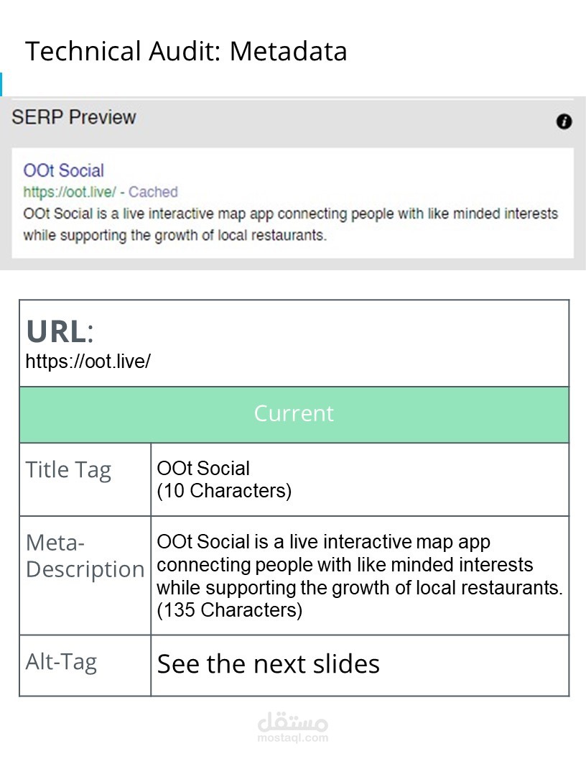Click the URL heading in the table

coord(60,331)
